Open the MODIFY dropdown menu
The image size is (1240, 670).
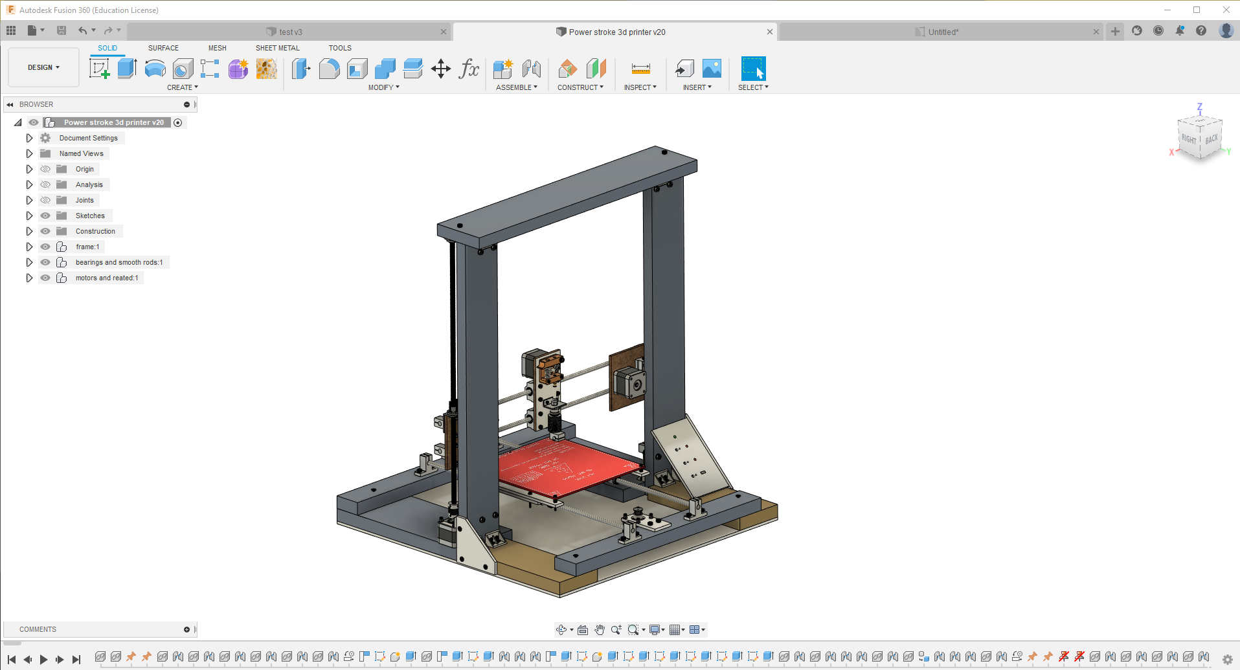click(384, 87)
